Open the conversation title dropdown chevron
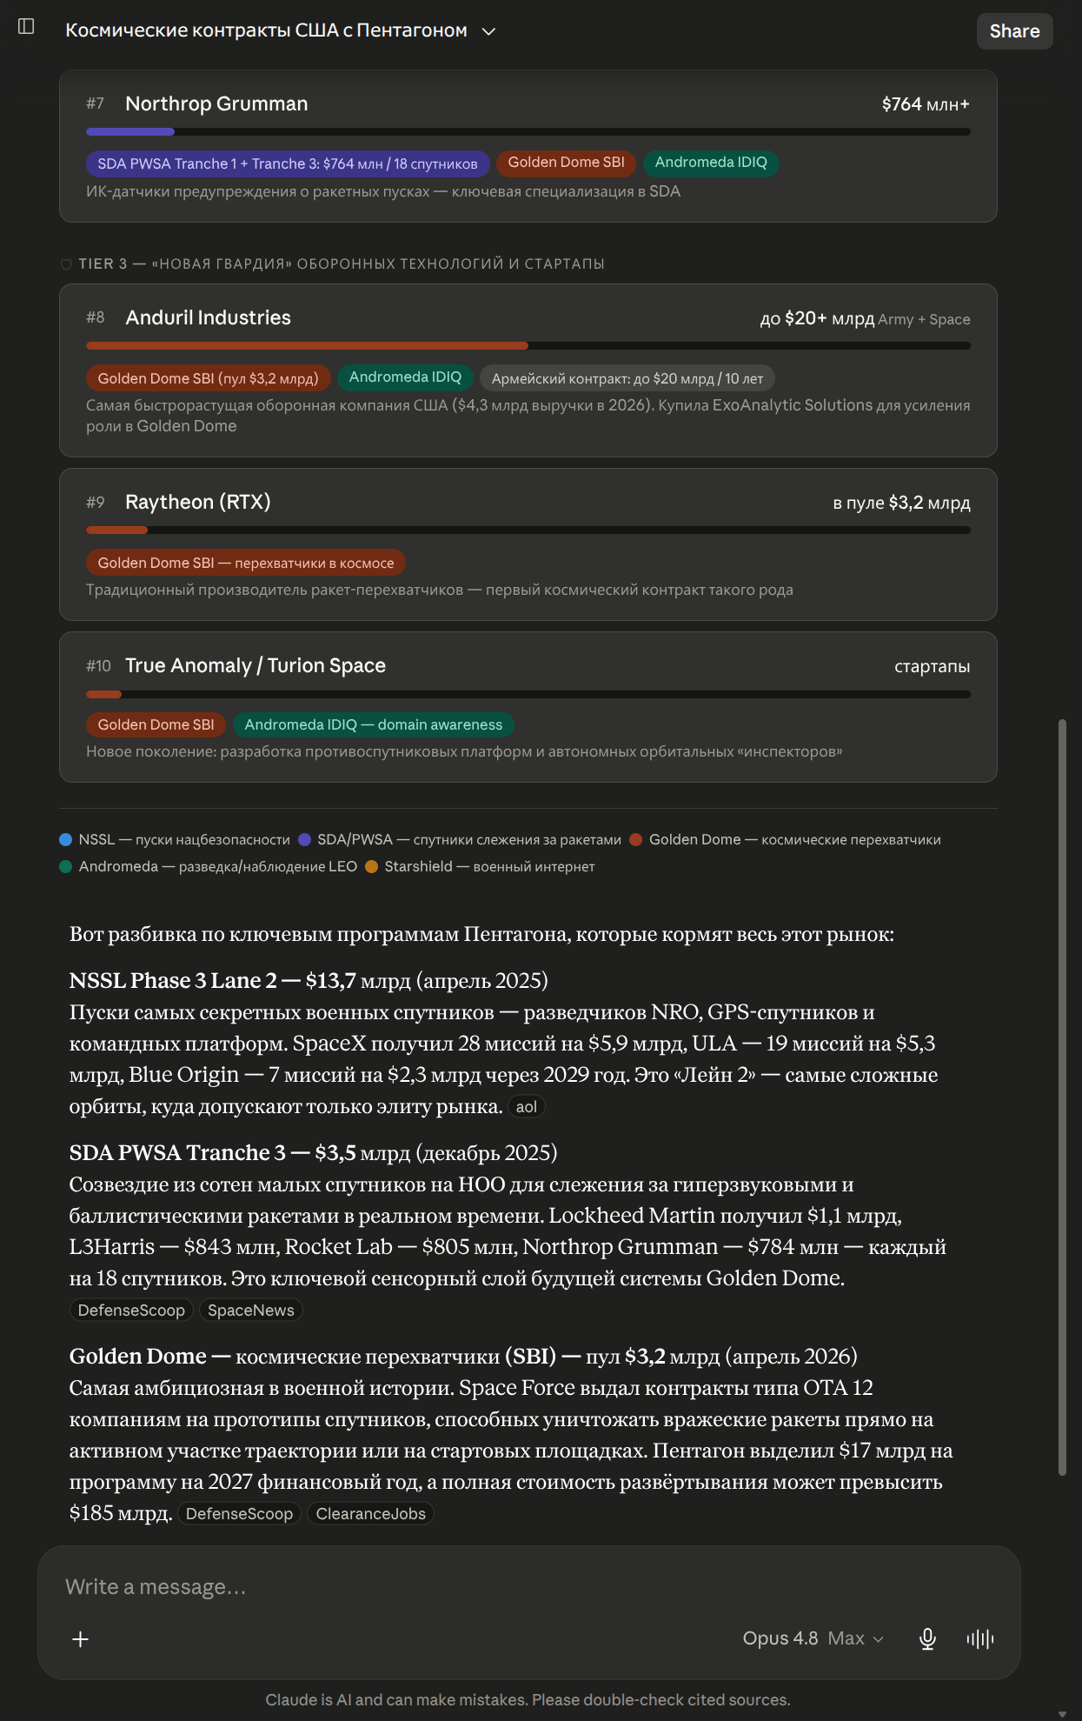Image resolution: width=1082 pixels, height=1721 pixels. (489, 31)
